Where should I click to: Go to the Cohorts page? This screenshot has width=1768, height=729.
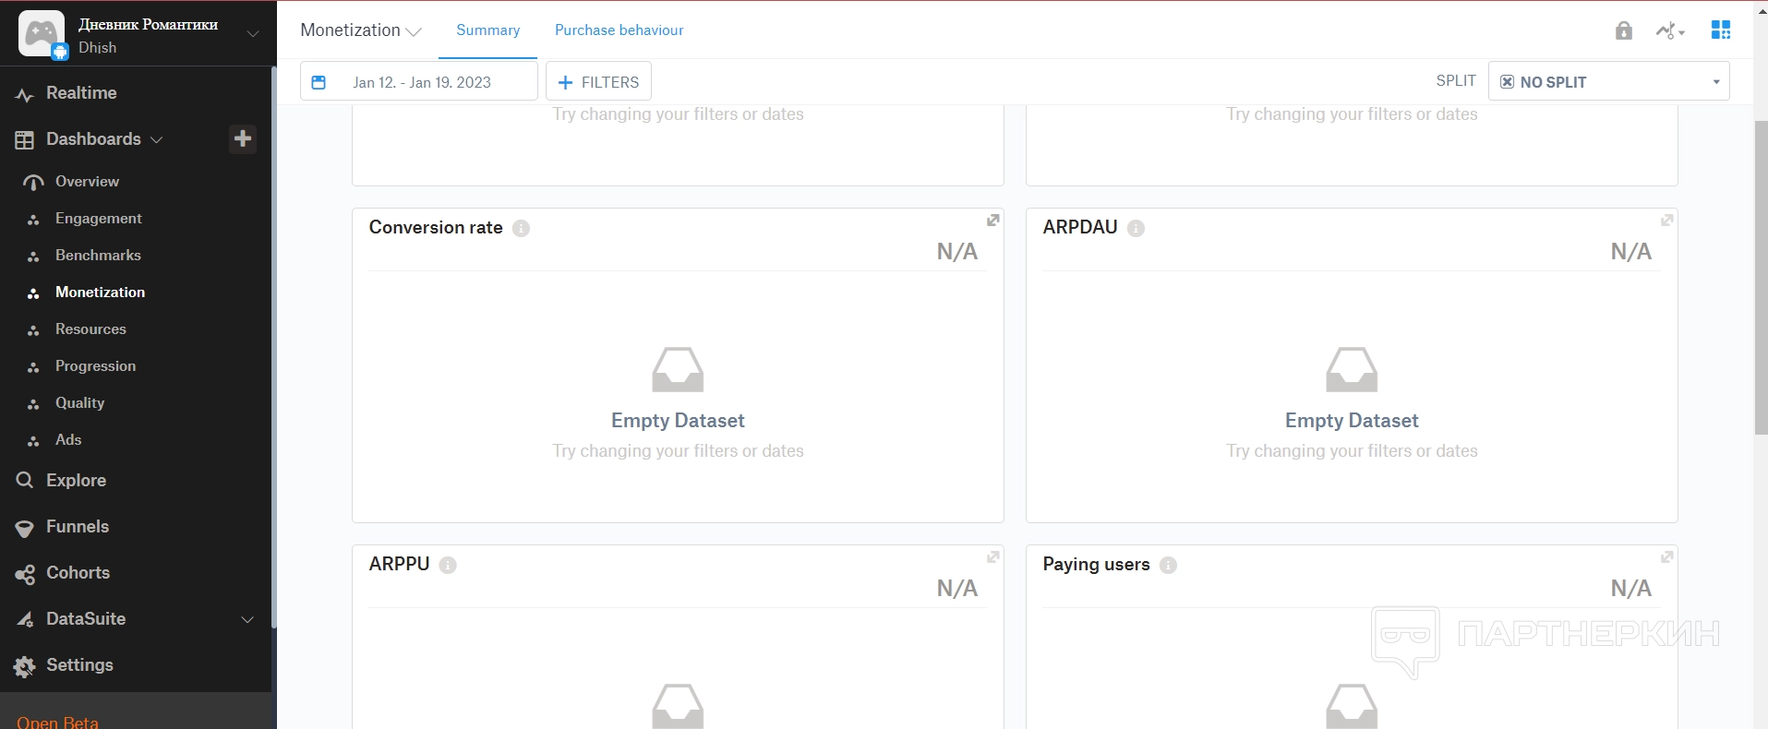78,573
